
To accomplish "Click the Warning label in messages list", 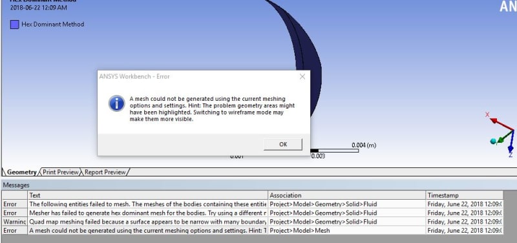I will [x=15, y=222].
